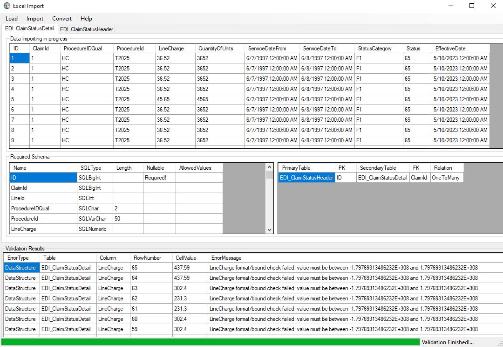Click the ServiceDateTo column header
503x347 pixels.
pyautogui.click(x=327, y=49)
